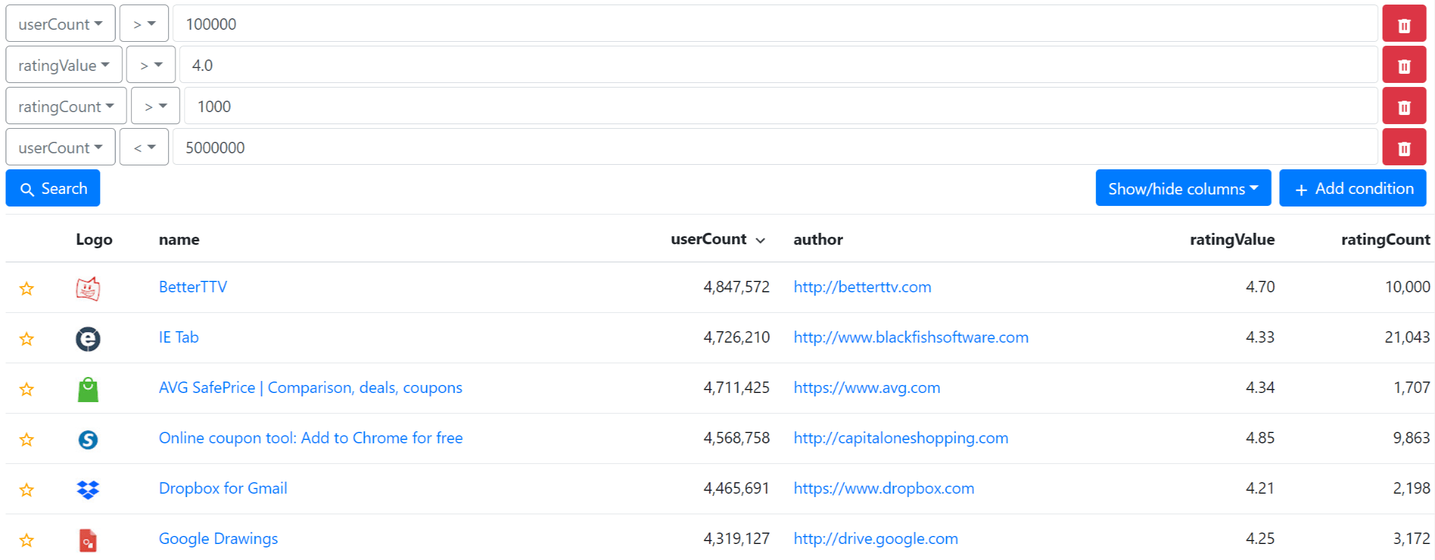Click Add condition button

point(1353,188)
